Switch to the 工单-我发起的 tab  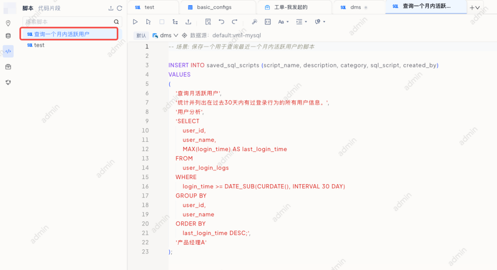(295, 7)
